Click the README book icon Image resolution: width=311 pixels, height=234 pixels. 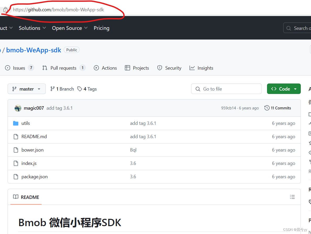(x=16, y=197)
